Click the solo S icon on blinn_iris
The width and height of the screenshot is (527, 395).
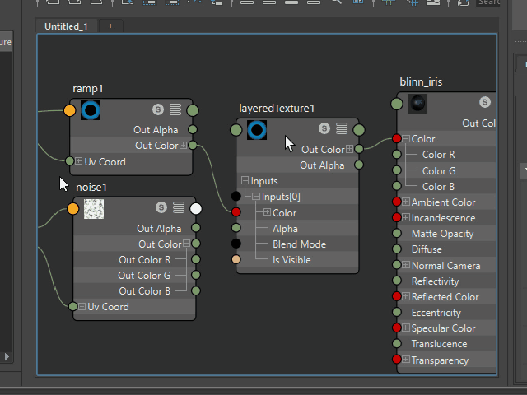coord(486,103)
